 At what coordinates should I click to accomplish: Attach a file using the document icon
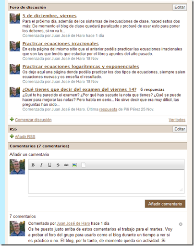pyautogui.click(x=84, y=165)
